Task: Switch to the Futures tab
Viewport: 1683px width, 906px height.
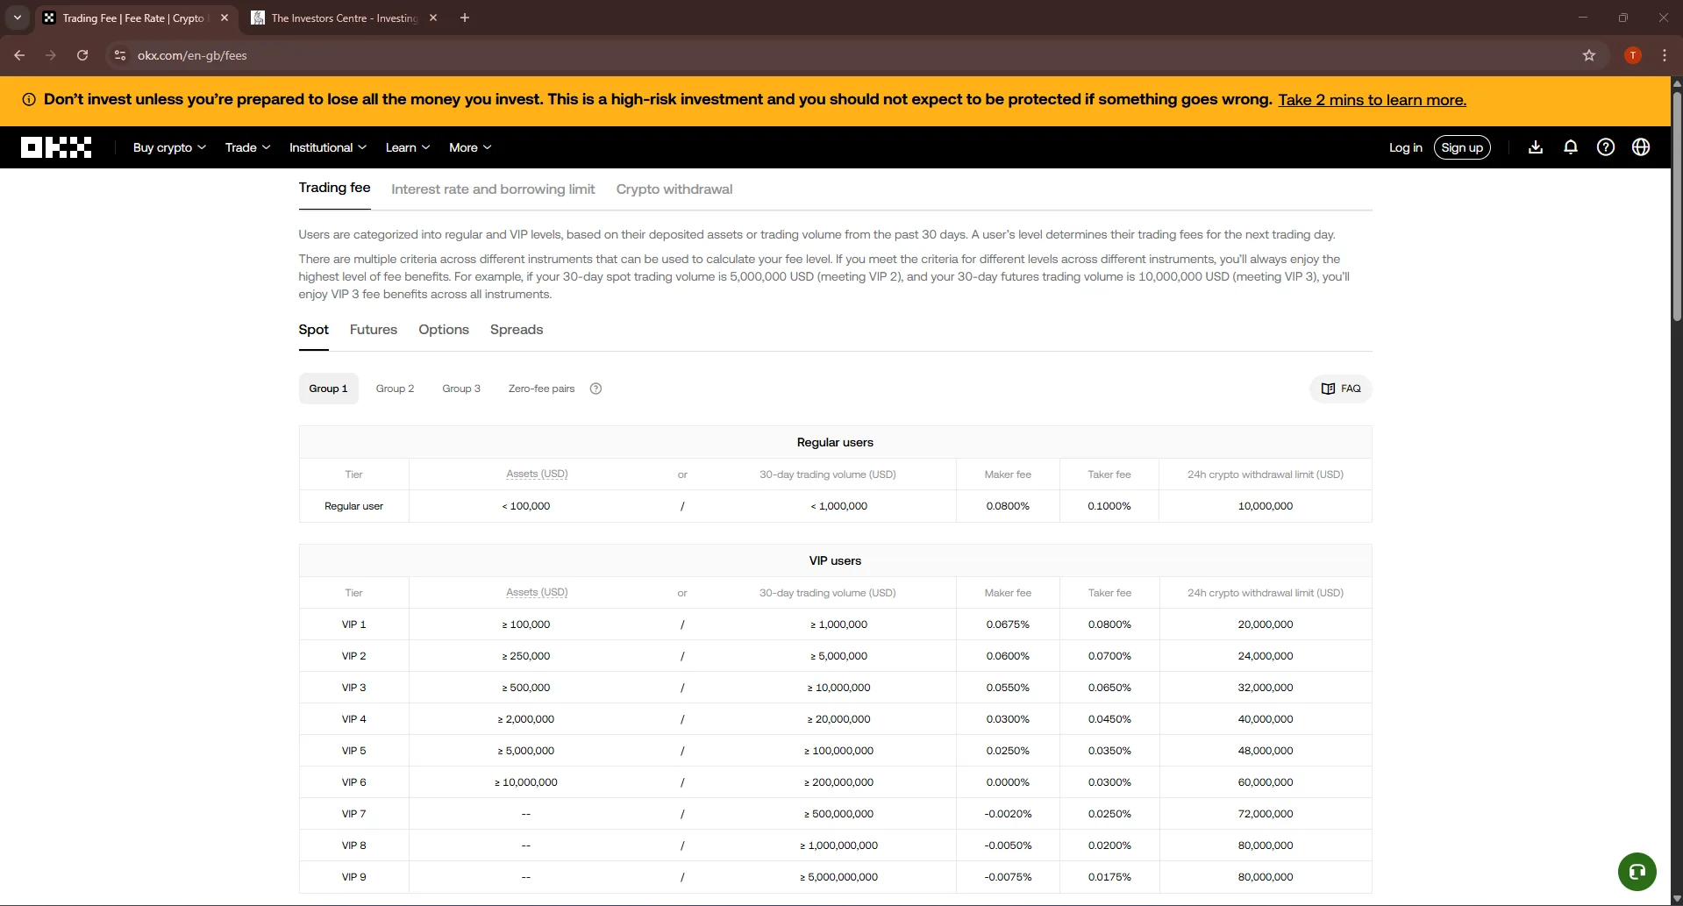Action: tap(373, 330)
